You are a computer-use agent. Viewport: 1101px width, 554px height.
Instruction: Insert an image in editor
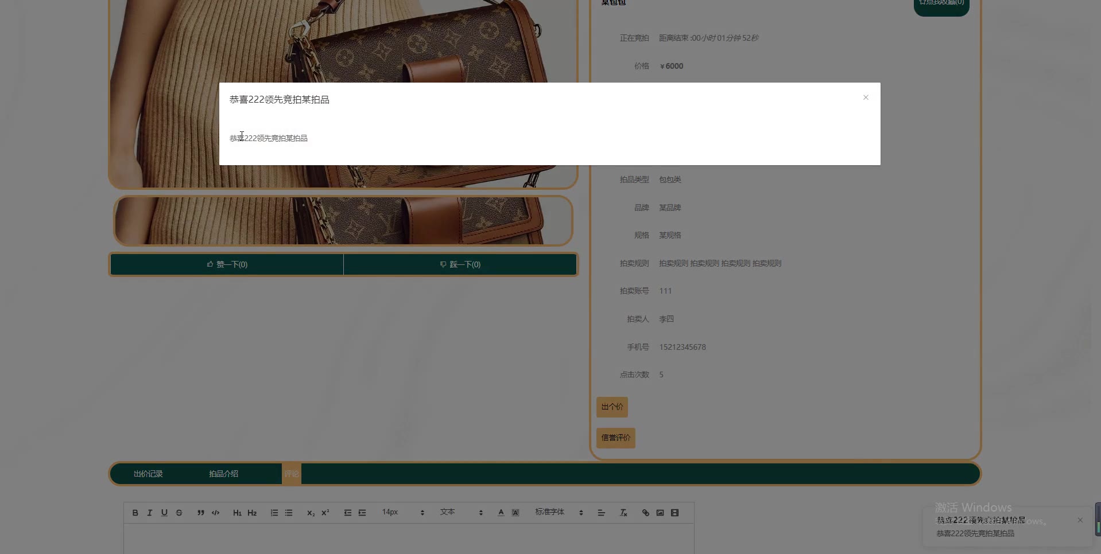[660, 513]
